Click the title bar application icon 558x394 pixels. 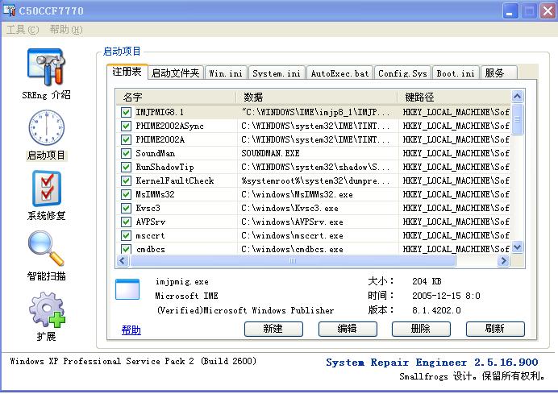coord(10,10)
